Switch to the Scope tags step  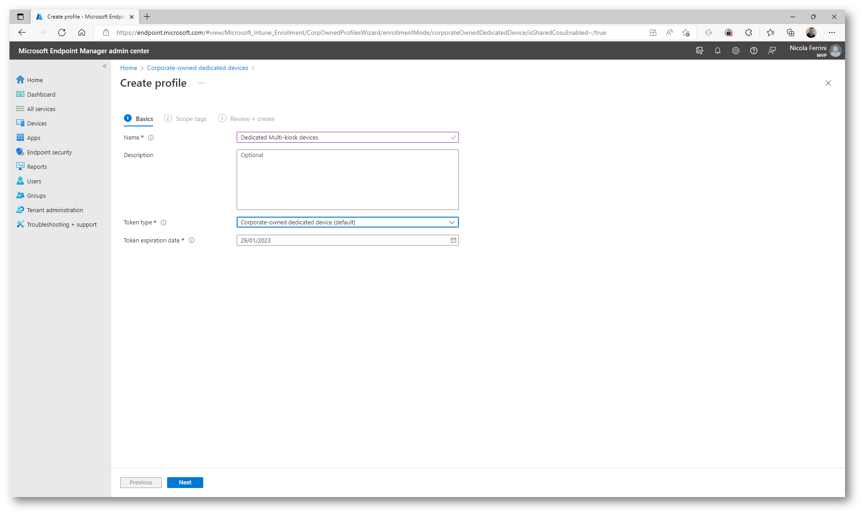coord(191,119)
